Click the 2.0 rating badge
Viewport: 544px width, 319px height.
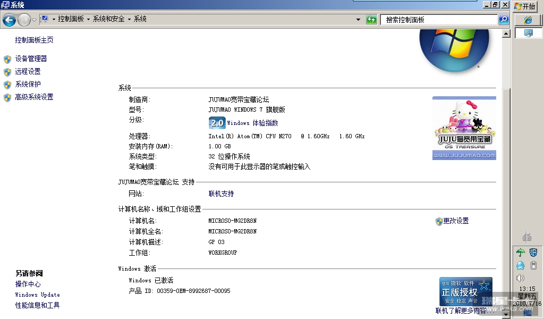point(217,123)
